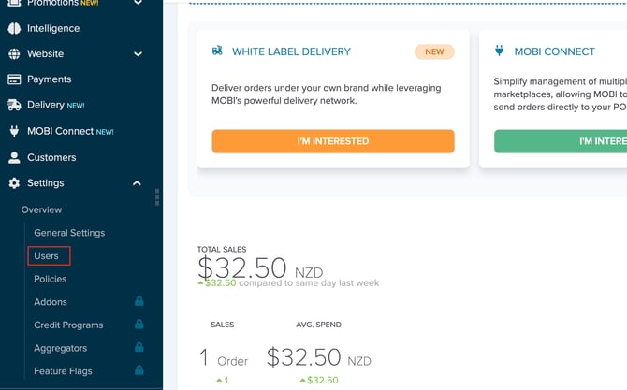Open General Settings in sidebar

tap(69, 233)
